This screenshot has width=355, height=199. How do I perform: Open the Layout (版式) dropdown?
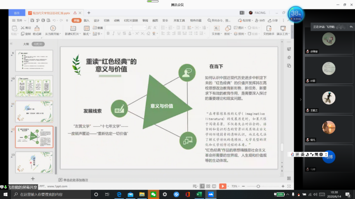pyautogui.click(x=87, y=34)
